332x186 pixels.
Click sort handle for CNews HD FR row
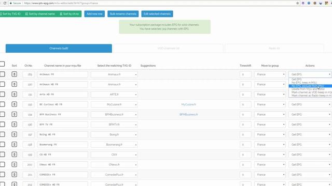tap(14, 164)
